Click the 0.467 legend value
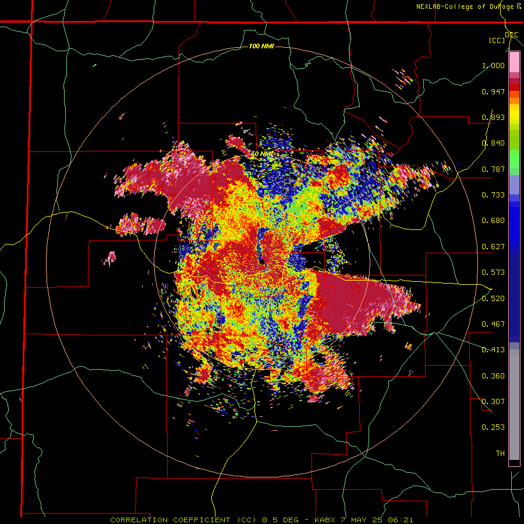Viewport: 524px width, 524px height. 493,324
